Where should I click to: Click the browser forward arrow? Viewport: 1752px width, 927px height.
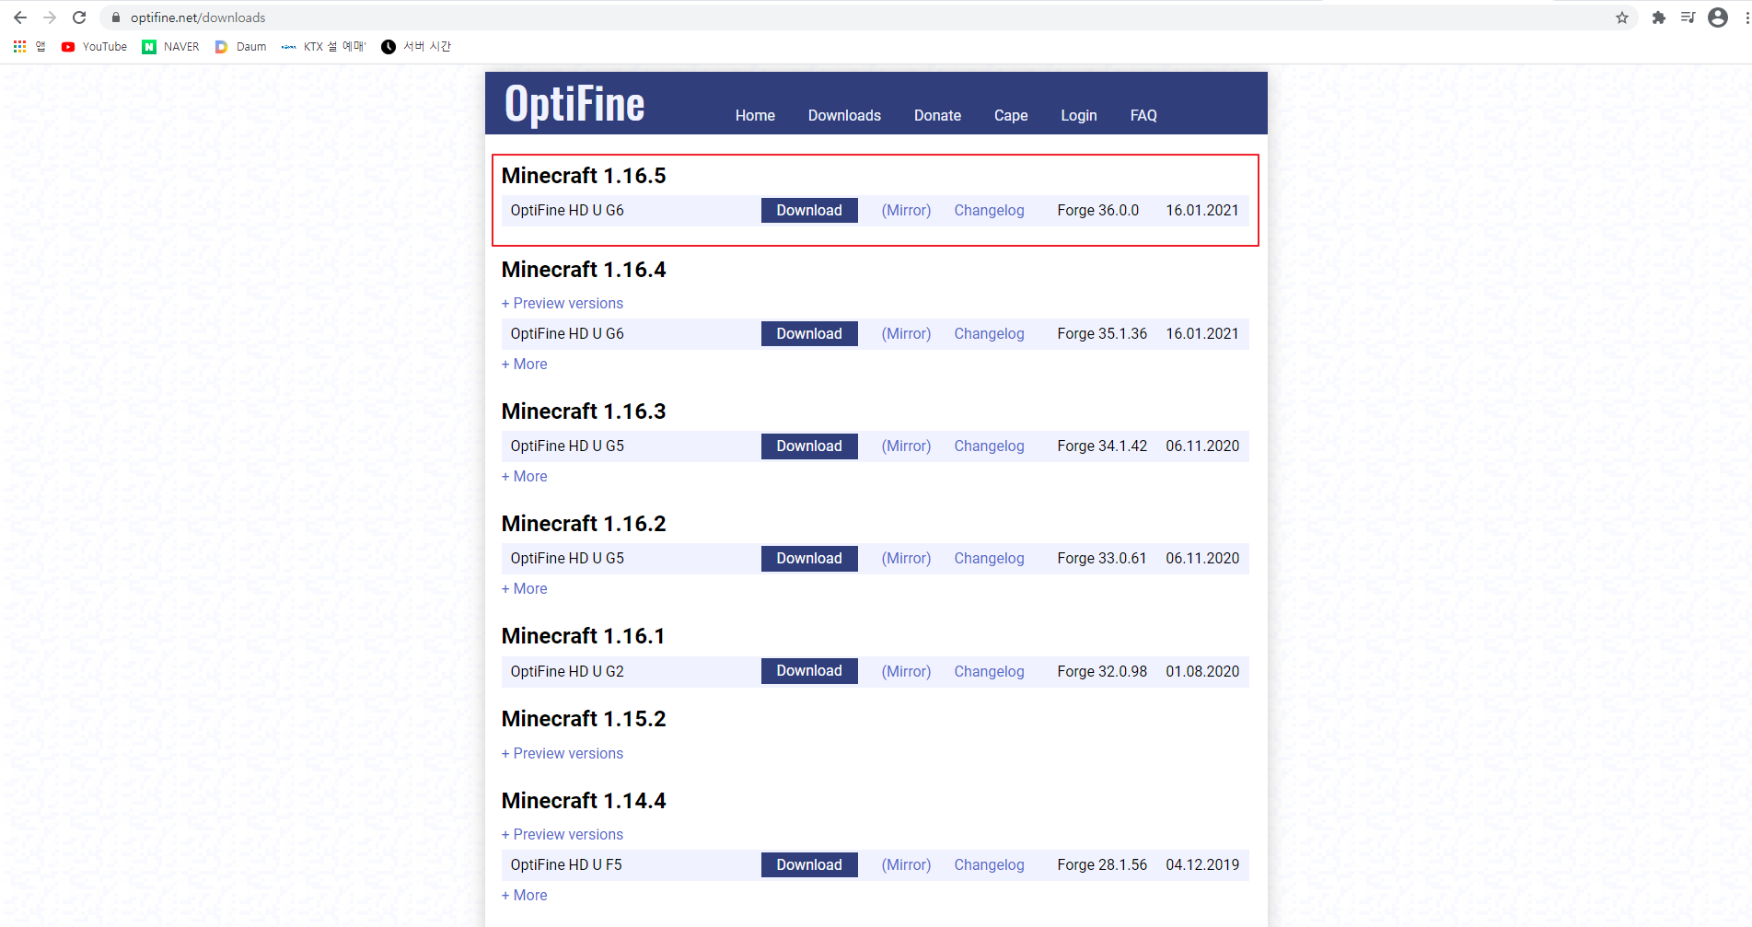click(50, 17)
